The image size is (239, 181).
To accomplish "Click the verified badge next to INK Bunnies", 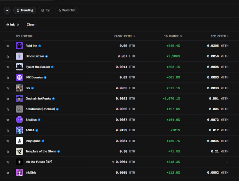I will pyautogui.click(x=45, y=77).
